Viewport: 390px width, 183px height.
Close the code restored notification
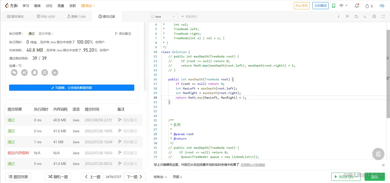[383, 165]
